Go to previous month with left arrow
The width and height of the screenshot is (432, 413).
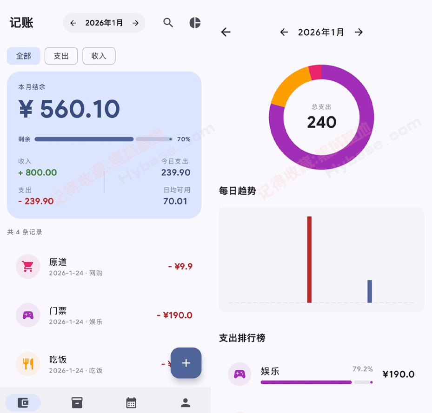[x=73, y=22]
